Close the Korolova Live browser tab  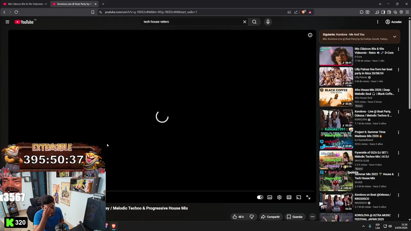click(x=95, y=4)
